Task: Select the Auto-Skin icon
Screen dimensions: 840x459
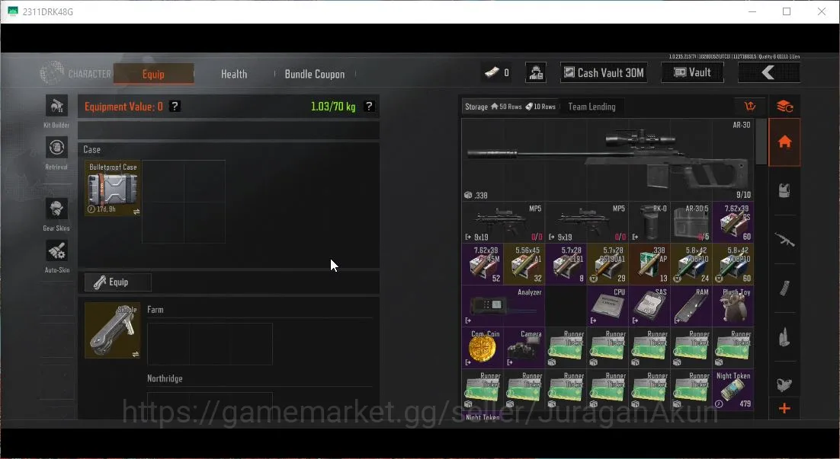Action: [56, 251]
